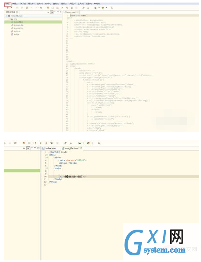Collapse the comment fold marker at line 2, upper editor

point(68,18)
